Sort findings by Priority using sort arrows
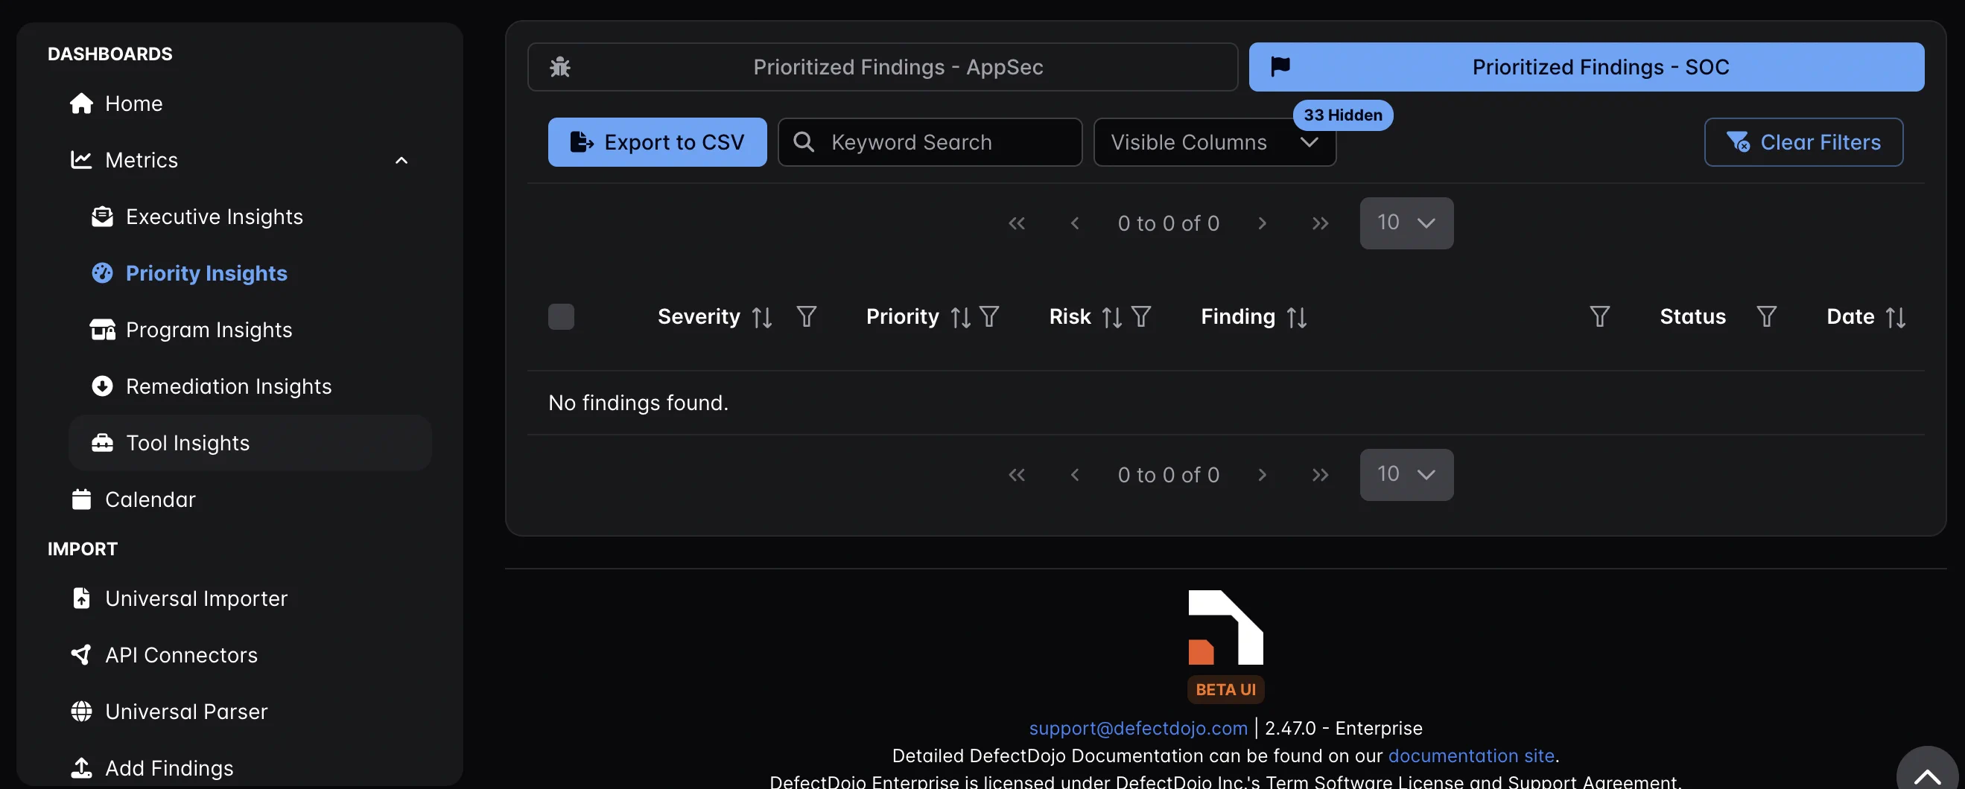Screen dimensions: 1965x789 coord(960,317)
